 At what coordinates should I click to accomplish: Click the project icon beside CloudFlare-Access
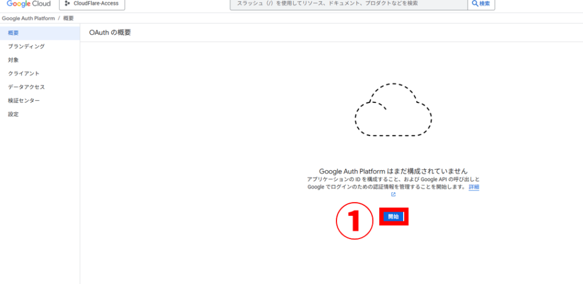(x=67, y=4)
